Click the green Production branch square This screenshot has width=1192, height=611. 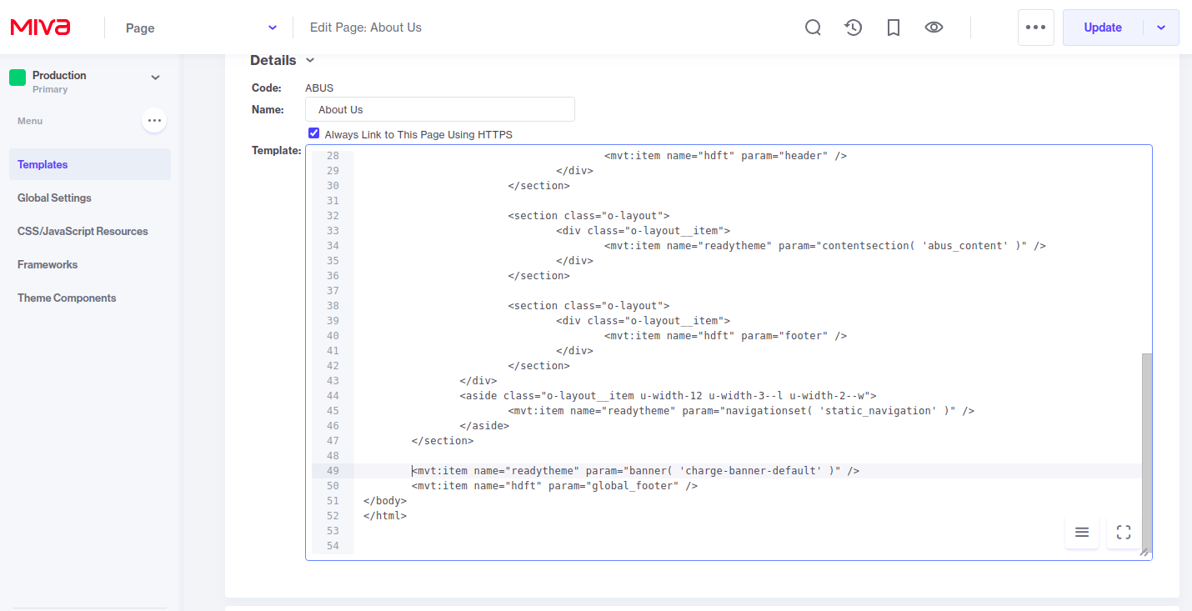(18, 78)
